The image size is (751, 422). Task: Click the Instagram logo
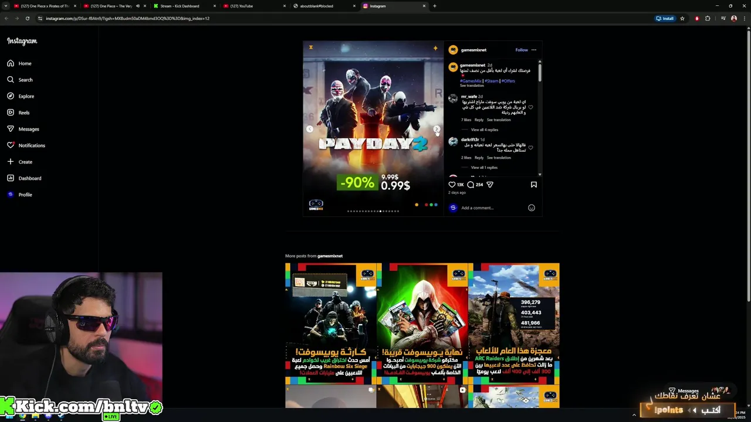tap(22, 41)
